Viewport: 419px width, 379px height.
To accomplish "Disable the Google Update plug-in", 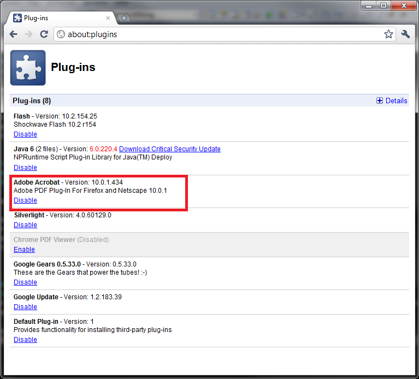I will point(25,307).
